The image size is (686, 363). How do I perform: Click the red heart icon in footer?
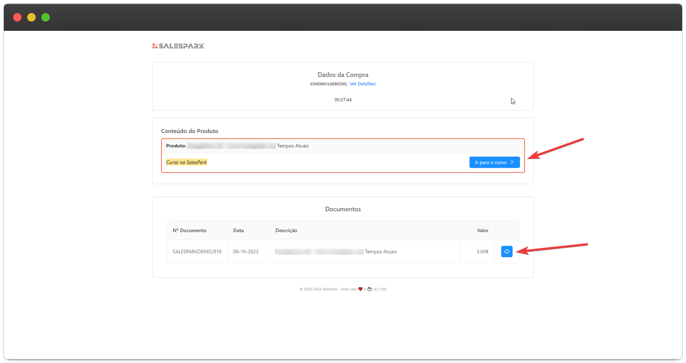click(x=360, y=289)
